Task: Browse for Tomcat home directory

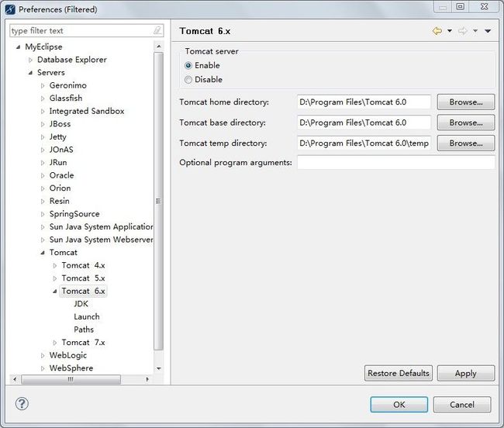Action: [x=466, y=102]
